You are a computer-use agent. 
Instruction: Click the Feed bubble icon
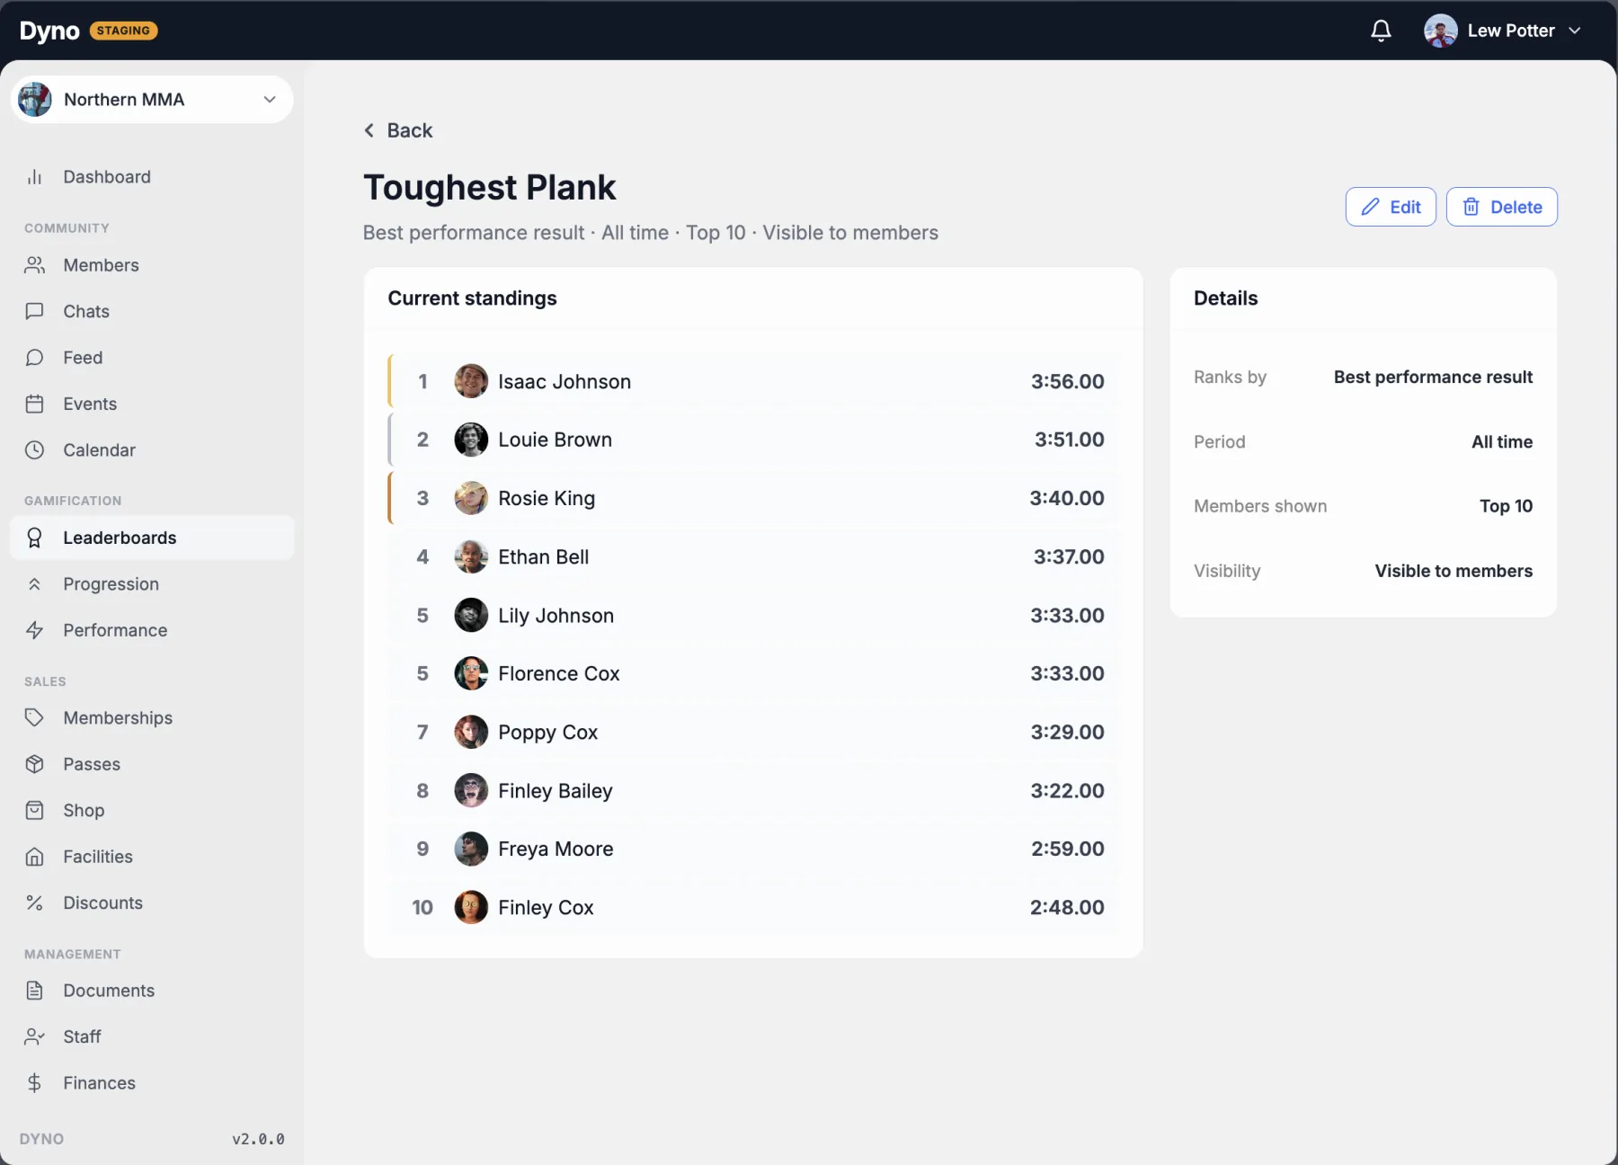pyautogui.click(x=34, y=358)
